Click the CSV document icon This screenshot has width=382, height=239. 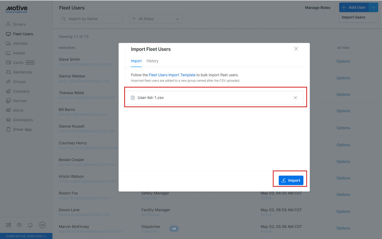[x=133, y=98]
